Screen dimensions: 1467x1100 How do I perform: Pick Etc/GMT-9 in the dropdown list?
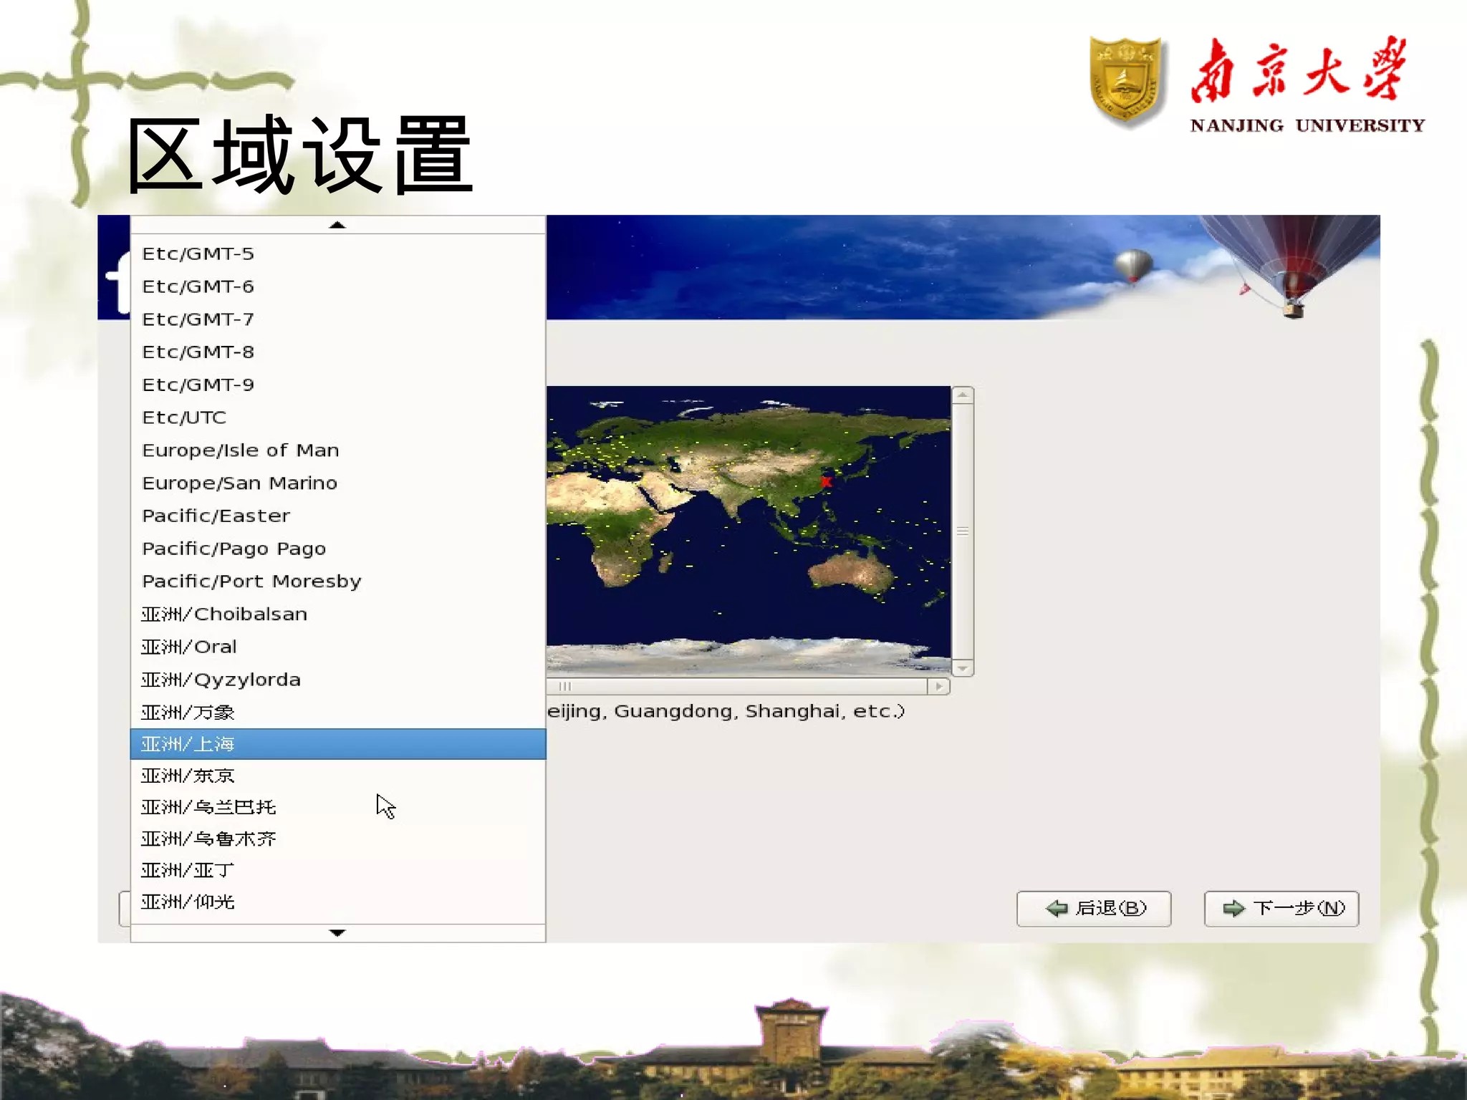[337, 385]
